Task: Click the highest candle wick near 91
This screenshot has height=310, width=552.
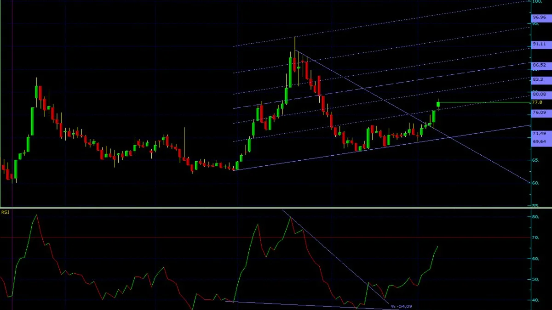Action: pyautogui.click(x=295, y=44)
